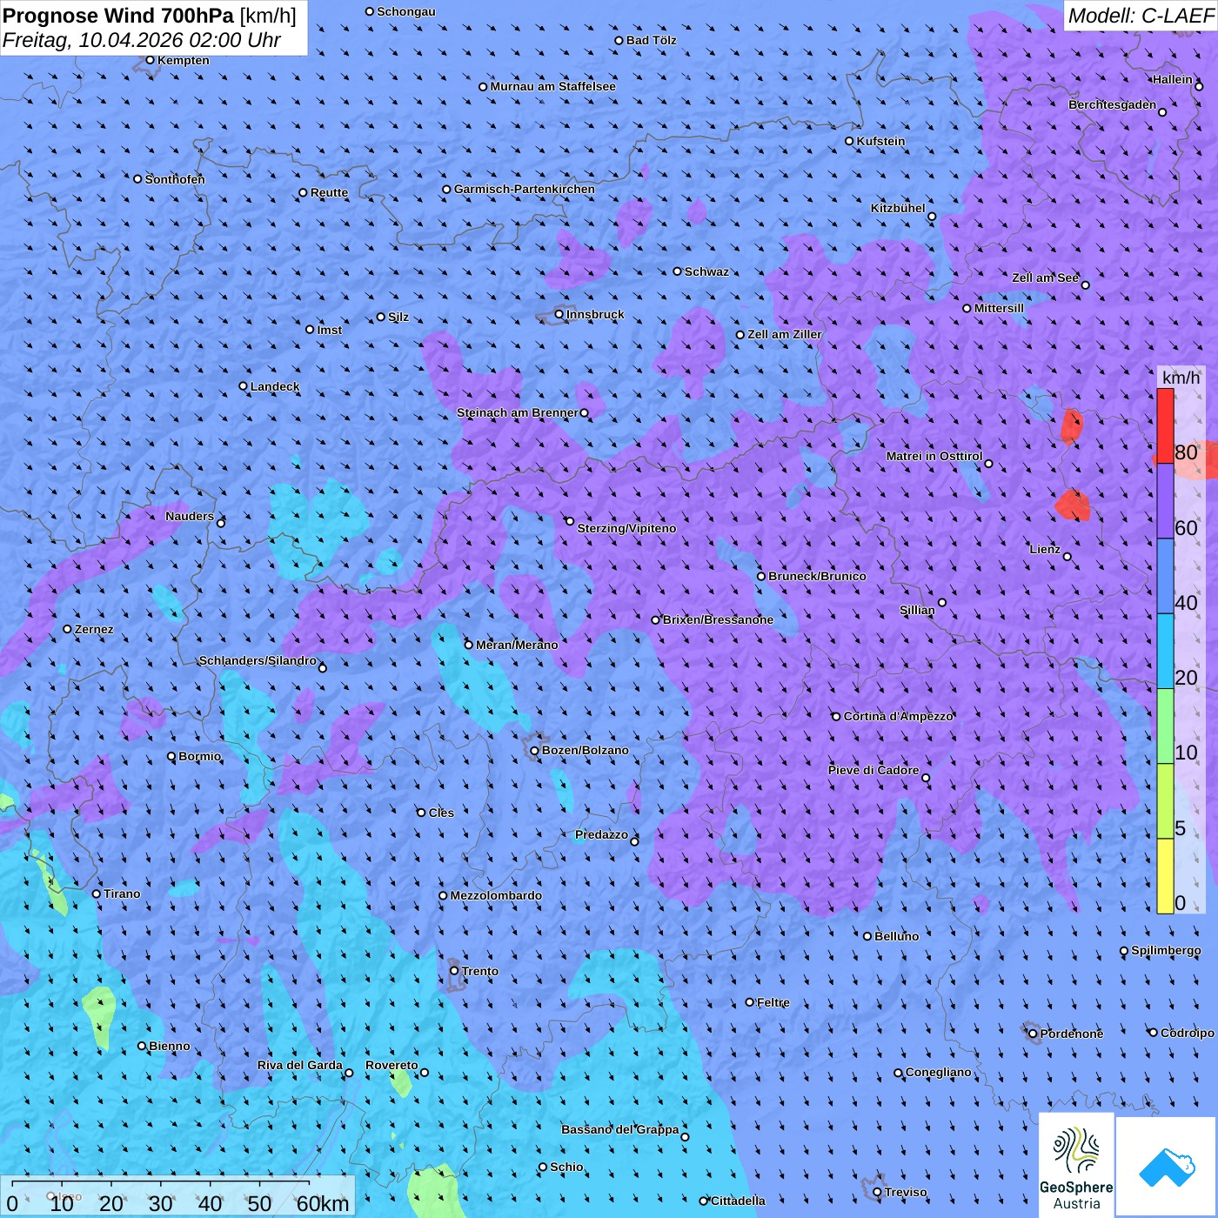The width and height of the screenshot is (1218, 1218).
Task: Click the Innsbruck city marker
Action: point(559,314)
